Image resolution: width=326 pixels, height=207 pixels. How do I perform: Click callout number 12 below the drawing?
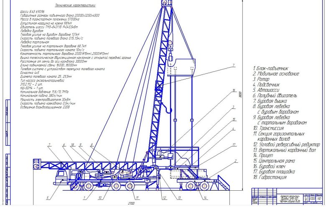(164, 197)
